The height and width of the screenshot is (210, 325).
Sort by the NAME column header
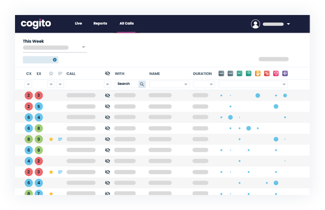tap(155, 74)
